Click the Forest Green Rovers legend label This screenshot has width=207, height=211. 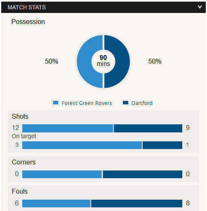pyautogui.click(x=87, y=103)
